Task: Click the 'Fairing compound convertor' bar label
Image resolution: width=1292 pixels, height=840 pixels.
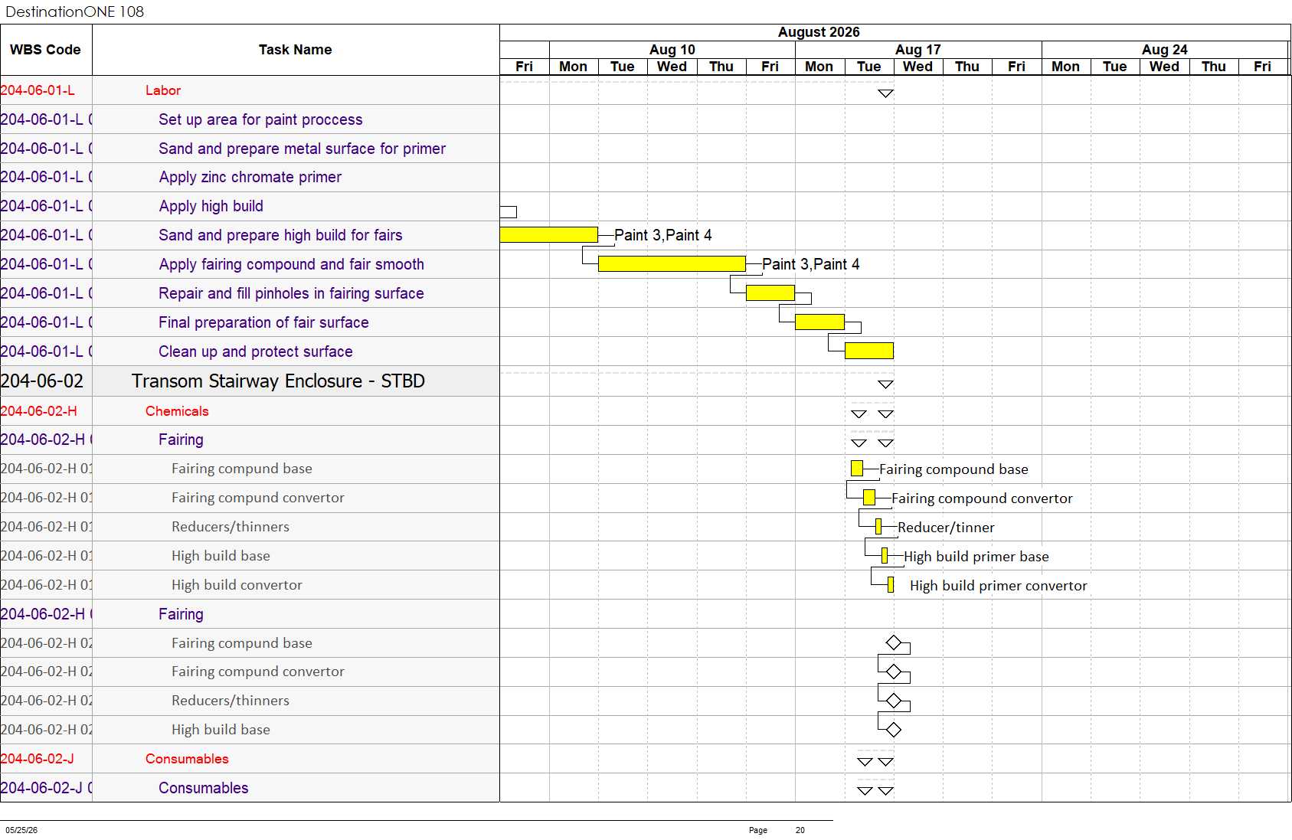Action: [982, 498]
